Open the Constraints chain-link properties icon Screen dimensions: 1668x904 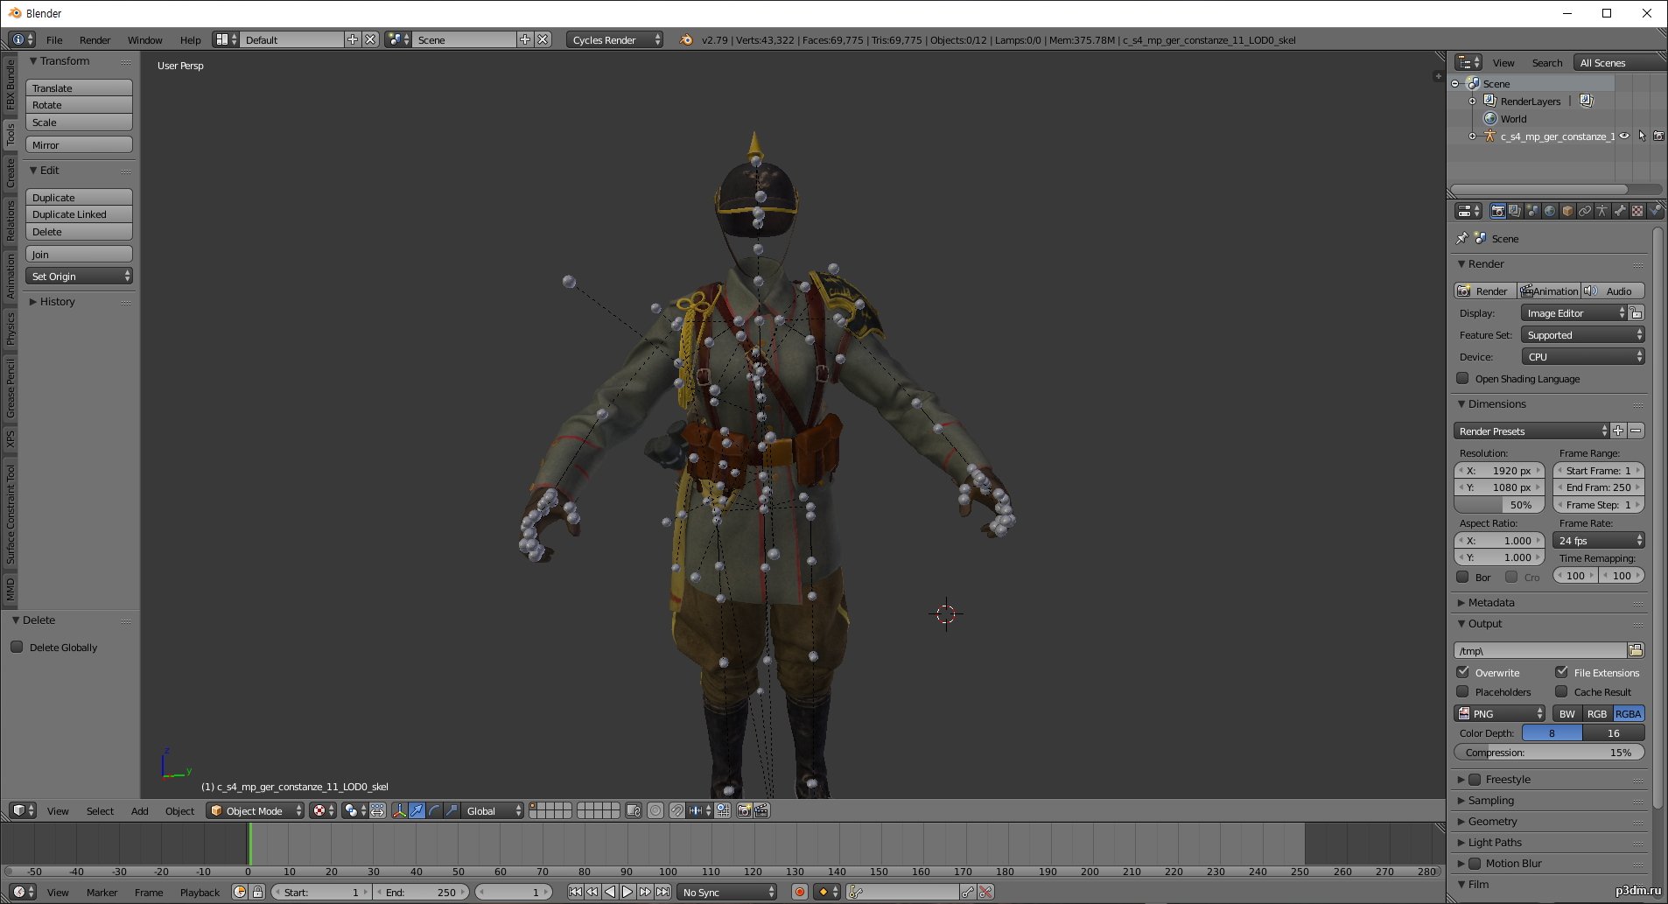[x=1585, y=211]
